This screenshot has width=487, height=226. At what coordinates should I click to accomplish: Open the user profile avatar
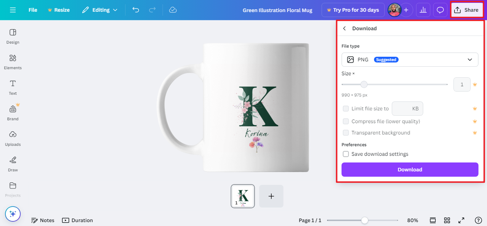395,10
